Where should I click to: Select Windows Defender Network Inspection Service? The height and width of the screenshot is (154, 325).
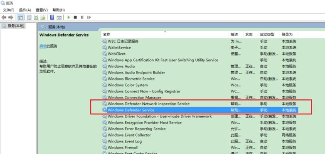pos(200,104)
